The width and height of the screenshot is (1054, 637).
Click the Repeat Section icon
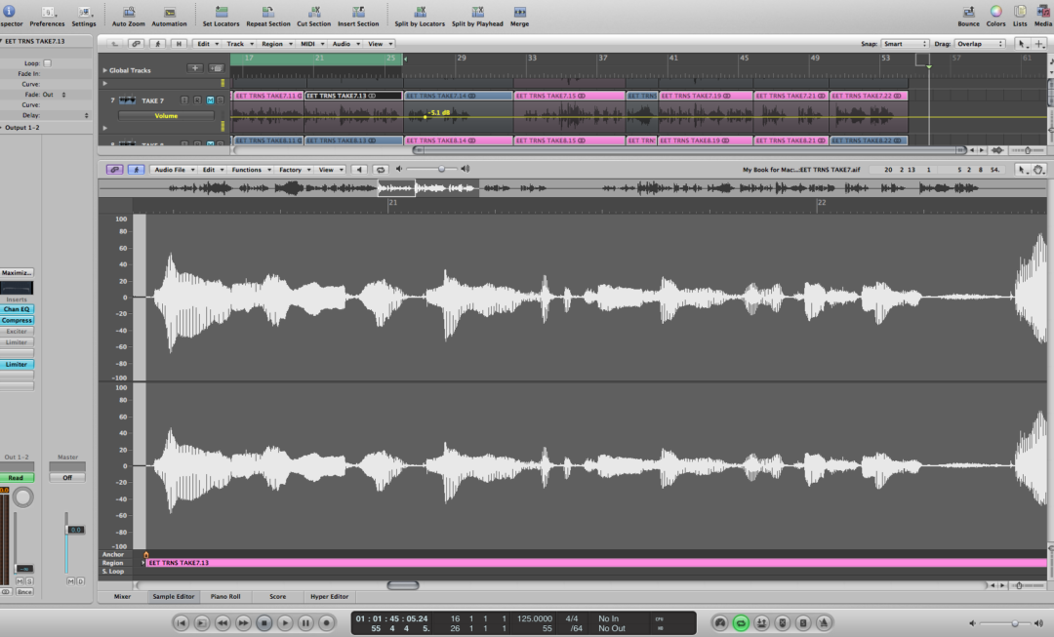267,12
